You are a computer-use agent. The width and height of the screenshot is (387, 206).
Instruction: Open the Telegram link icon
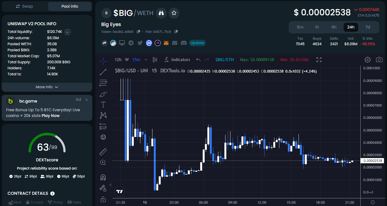tap(131, 43)
